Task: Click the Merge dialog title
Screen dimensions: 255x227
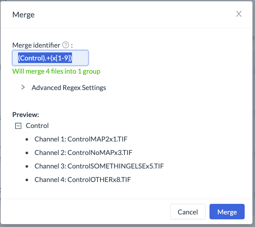Action: 23,14
